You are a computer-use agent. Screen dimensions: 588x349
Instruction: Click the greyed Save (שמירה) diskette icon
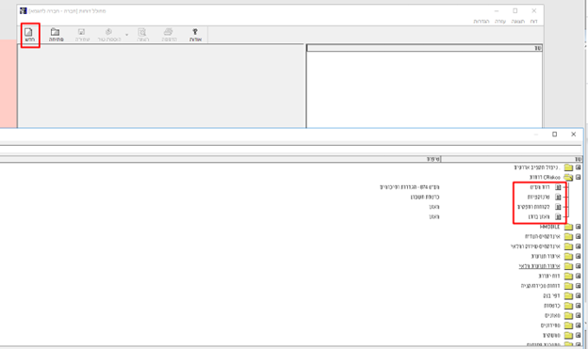coord(82,35)
